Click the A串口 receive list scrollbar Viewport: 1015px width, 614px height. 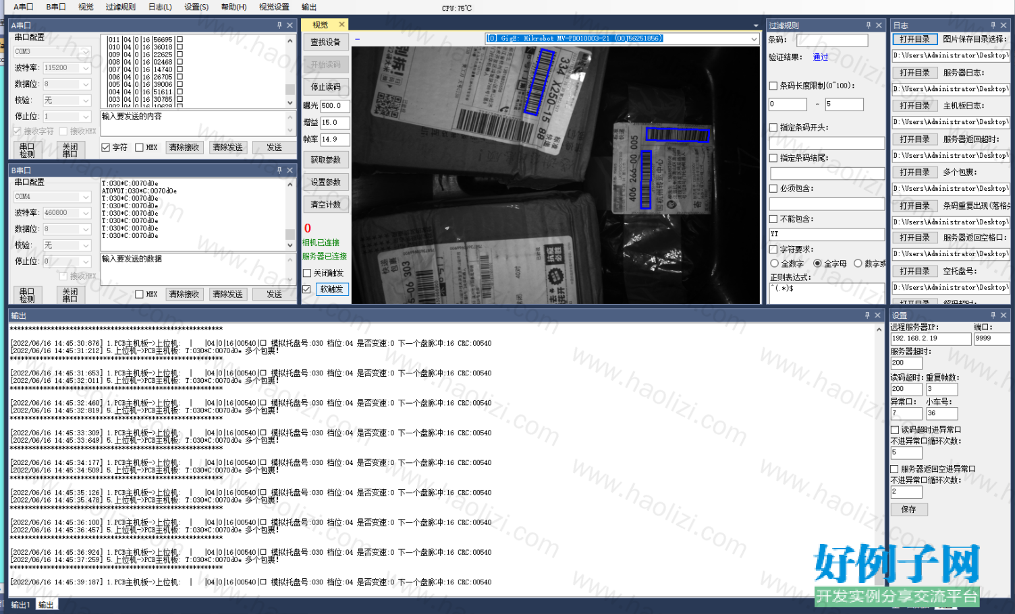coord(290,71)
